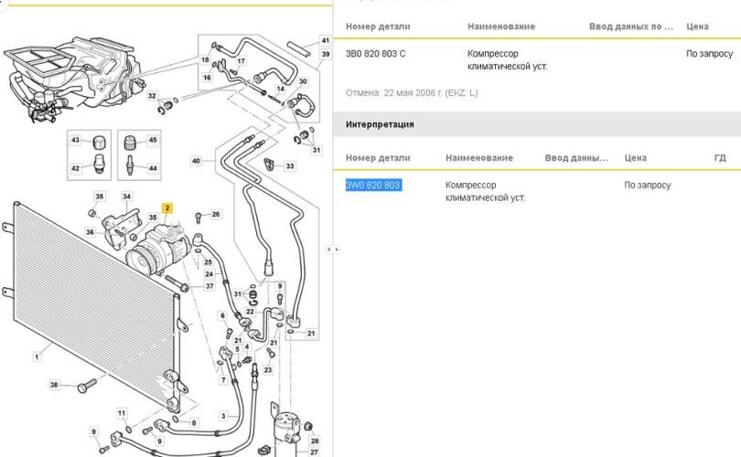Click the Интерпретация section header

click(380, 123)
